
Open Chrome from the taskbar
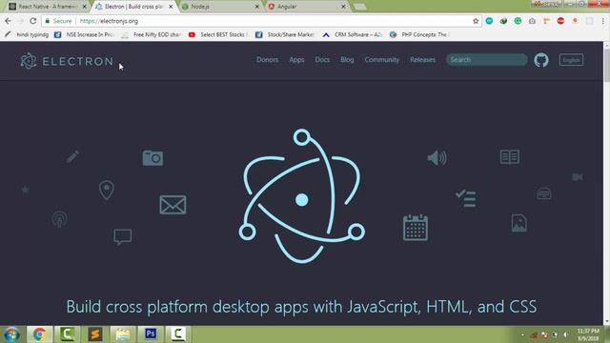(39, 334)
